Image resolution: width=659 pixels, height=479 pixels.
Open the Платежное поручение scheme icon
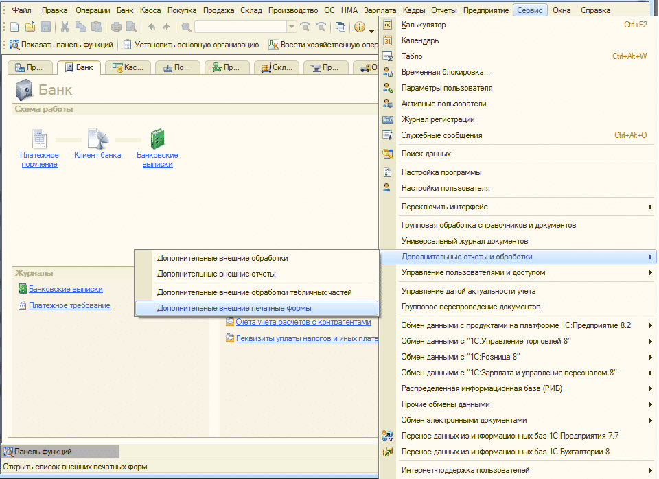point(39,139)
